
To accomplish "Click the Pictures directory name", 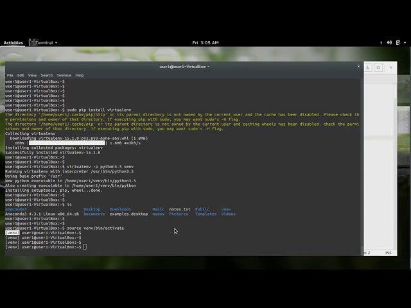I will [179, 214].
